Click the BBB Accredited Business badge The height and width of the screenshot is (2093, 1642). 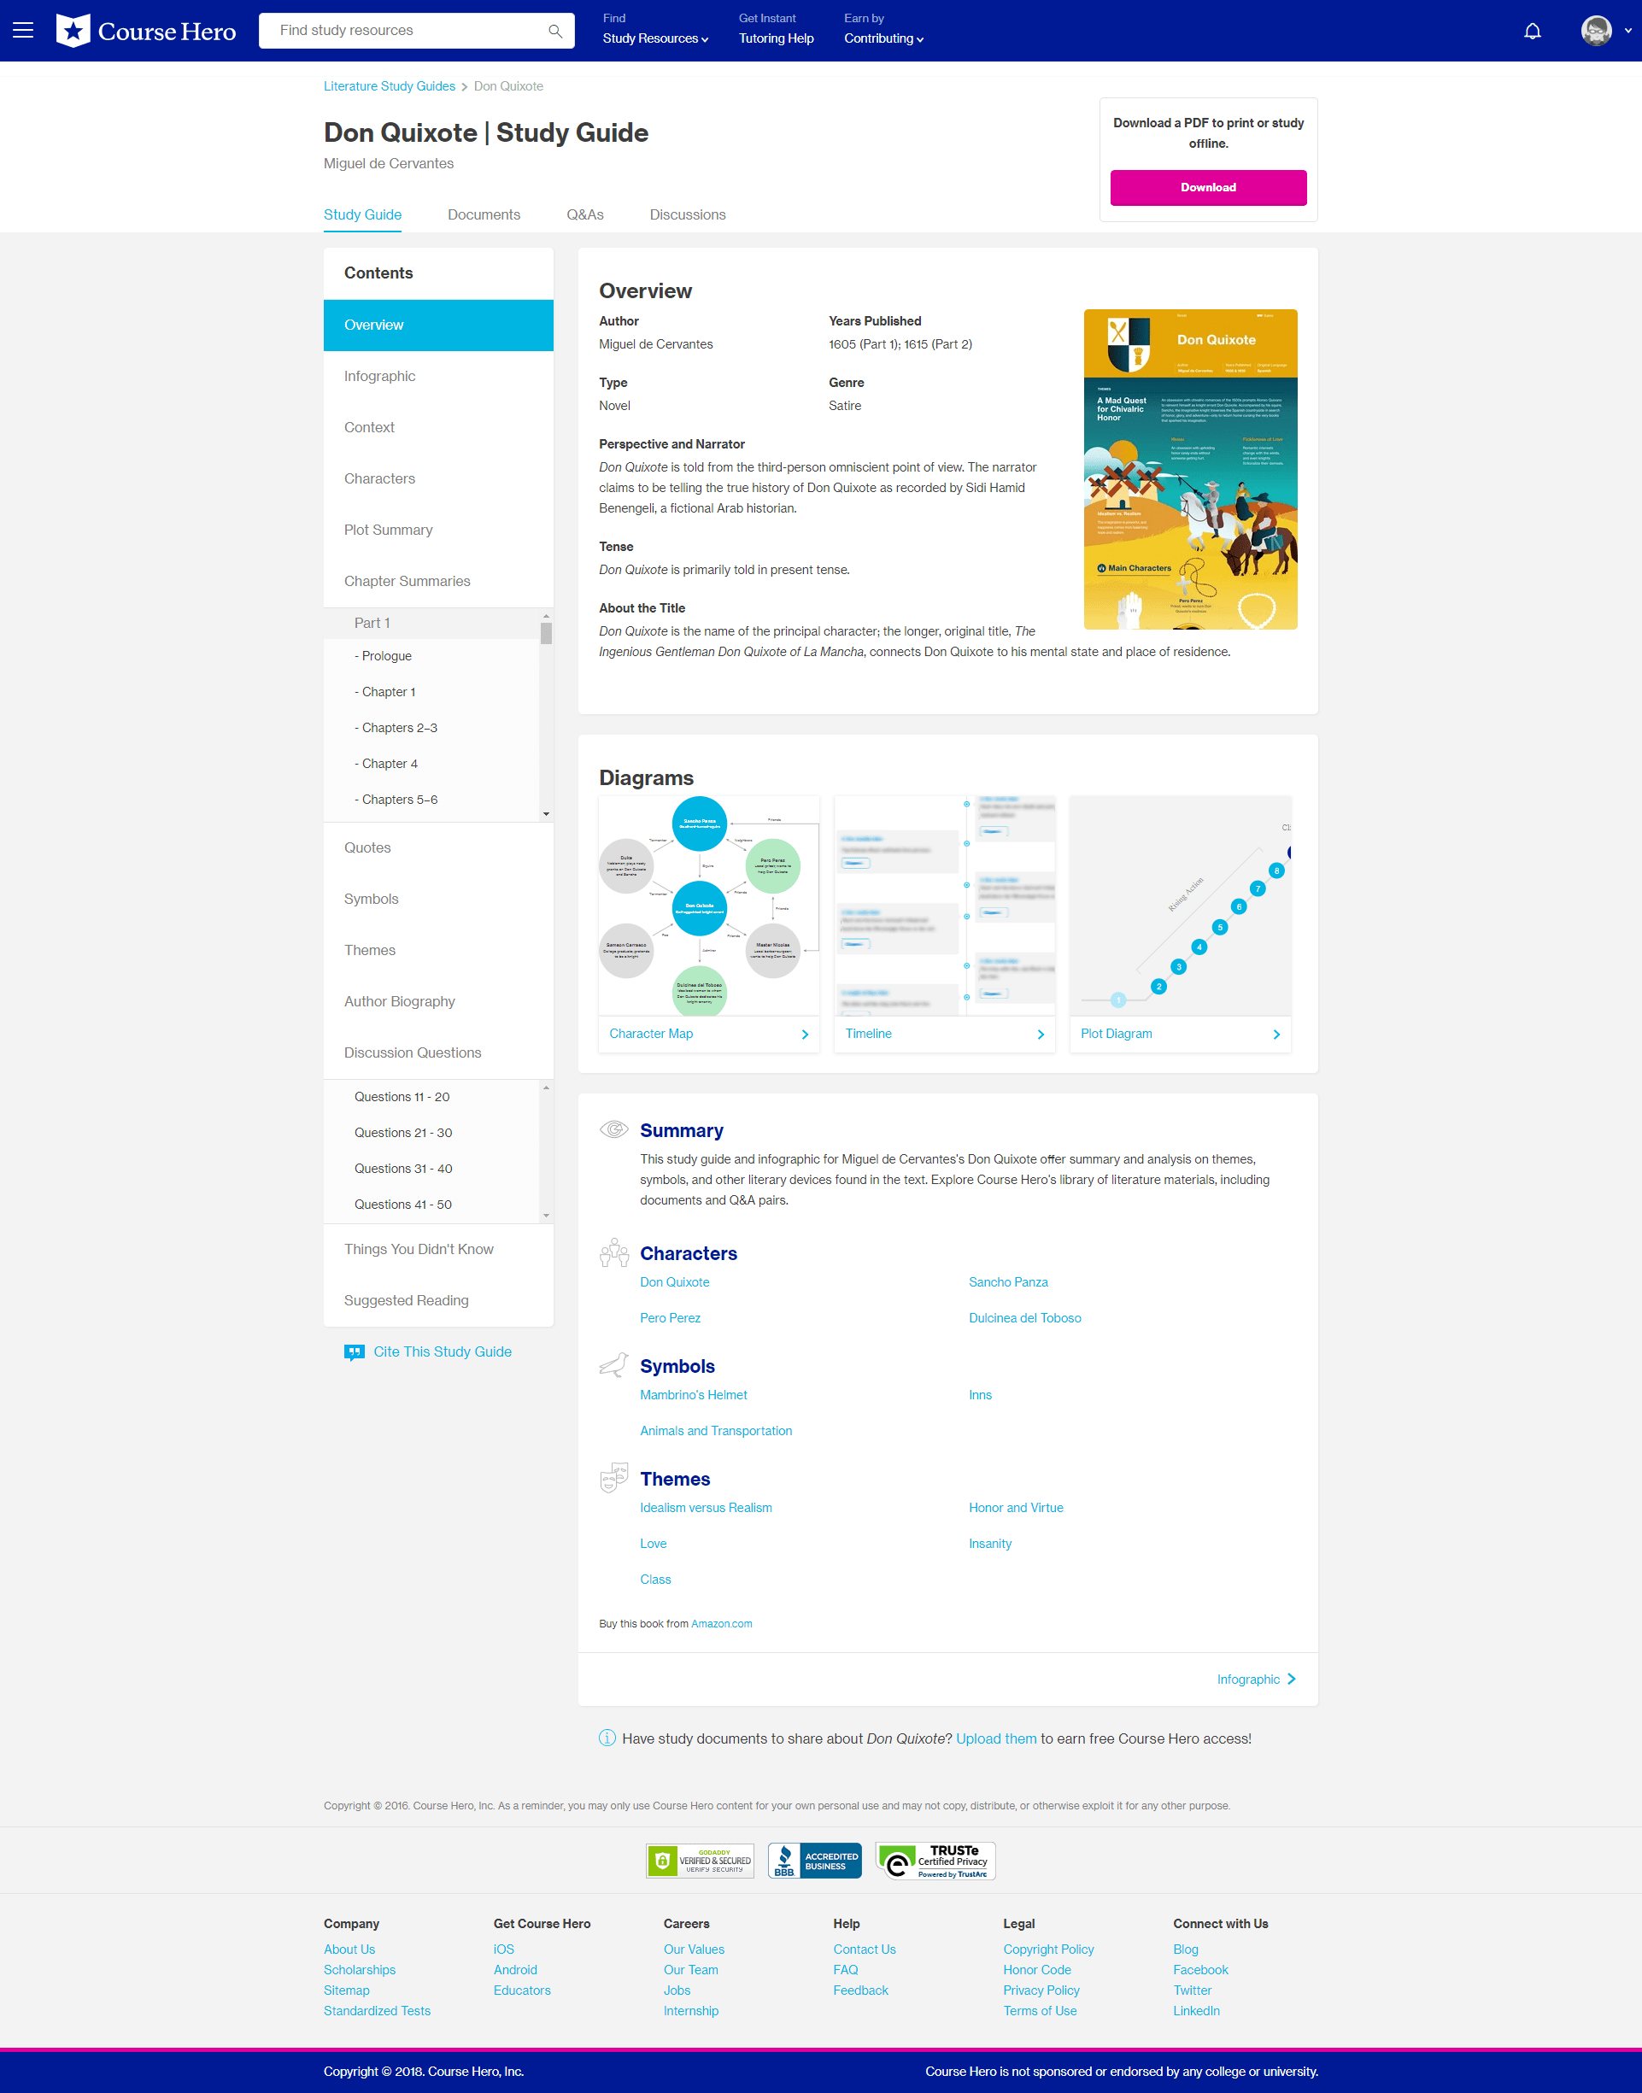[814, 1861]
